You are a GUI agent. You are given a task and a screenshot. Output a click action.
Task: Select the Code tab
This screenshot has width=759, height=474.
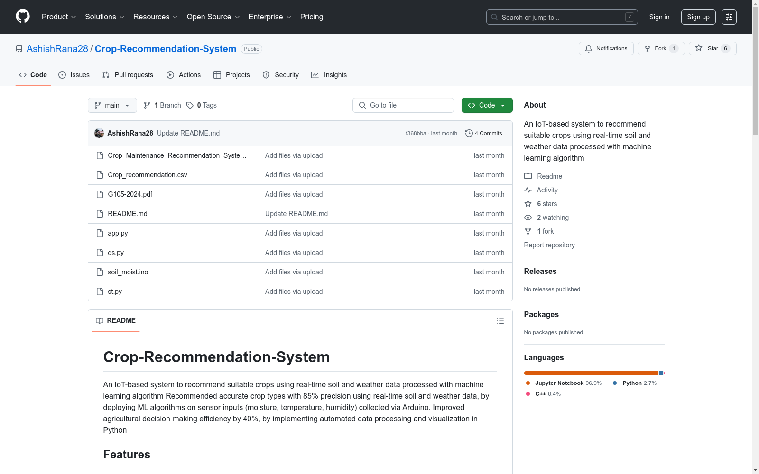tap(33, 75)
